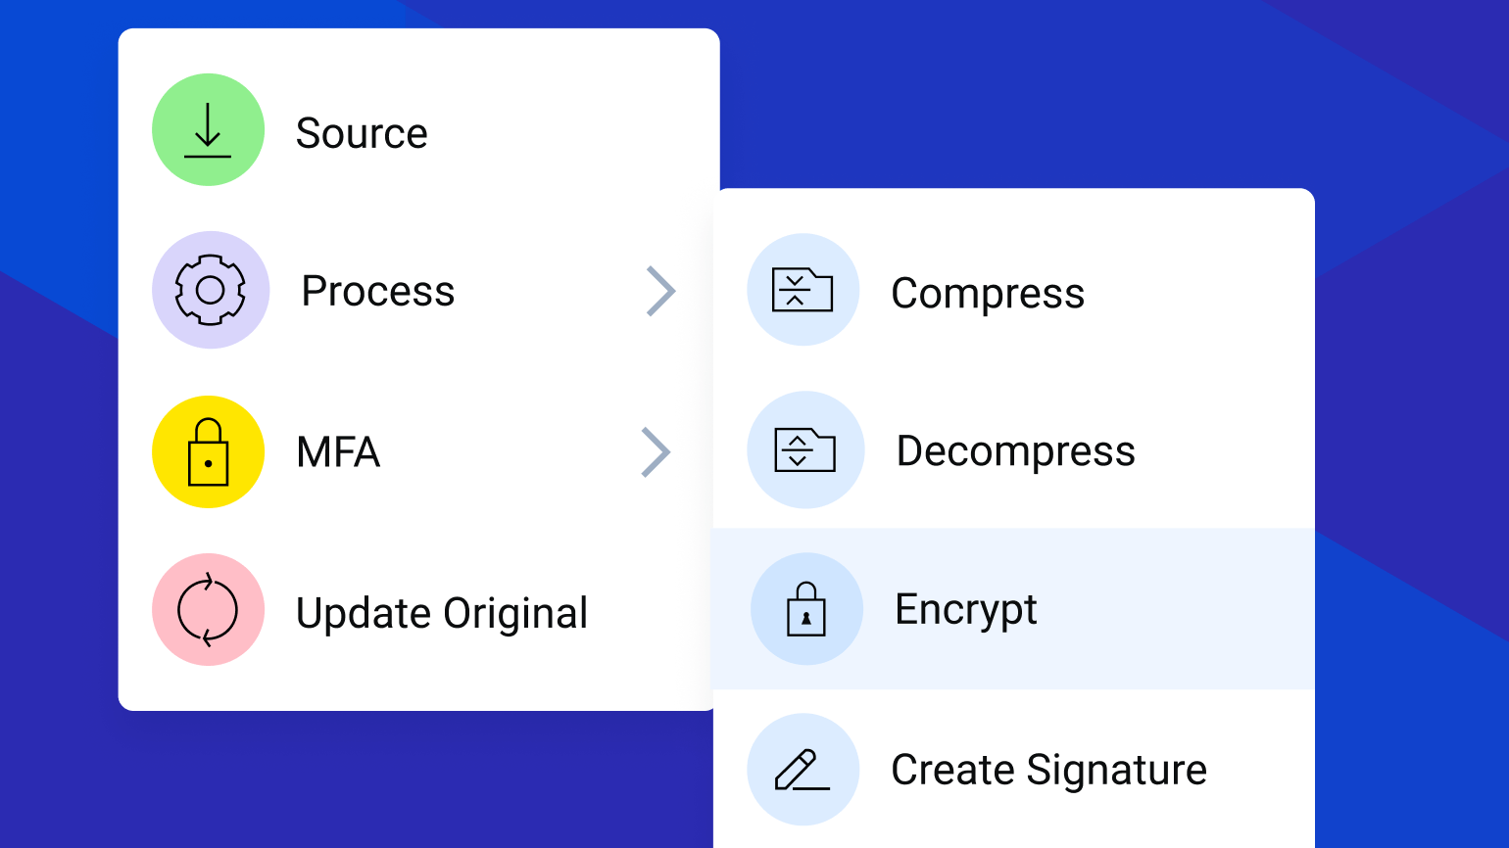Screen dimensions: 1509x848
Task: Click the pink Update Original refresh icon
Action: click(x=208, y=609)
